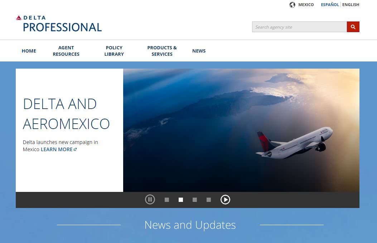This screenshot has height=243, width=377.
Task: Select the first carousel slide indicator dot
Action: 167,200
